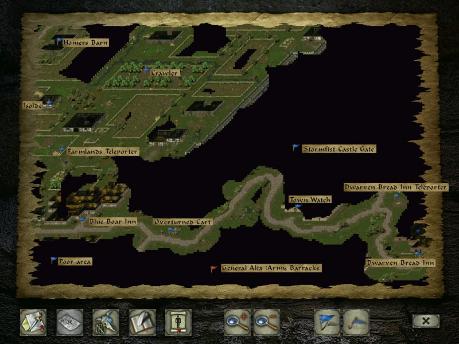Viewport: 459px width, 344px height.
Task: Open the scroll with human figure icon
Action: 178,322
